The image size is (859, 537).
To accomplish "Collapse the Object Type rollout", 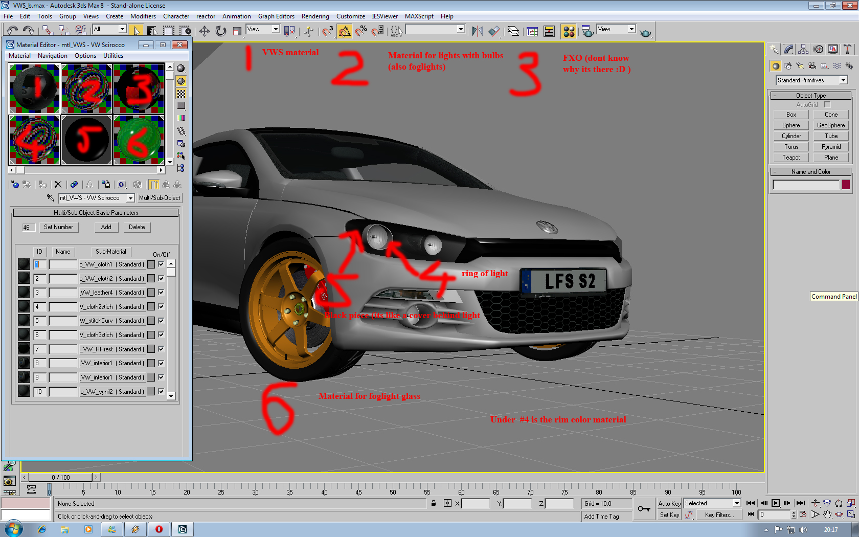I will click(x=810, y=96).
